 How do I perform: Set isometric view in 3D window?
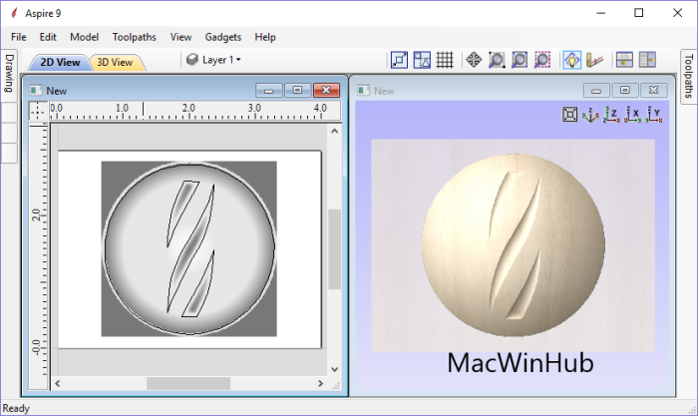point(590,115)
